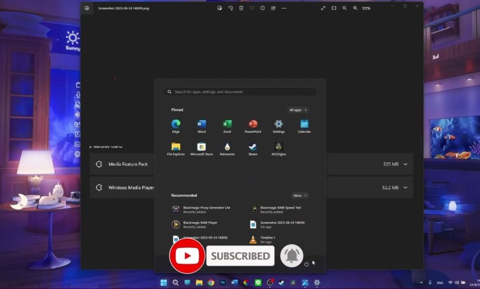
Task: Launch Steam from the pinned apps
Action: tap(252, 148)
